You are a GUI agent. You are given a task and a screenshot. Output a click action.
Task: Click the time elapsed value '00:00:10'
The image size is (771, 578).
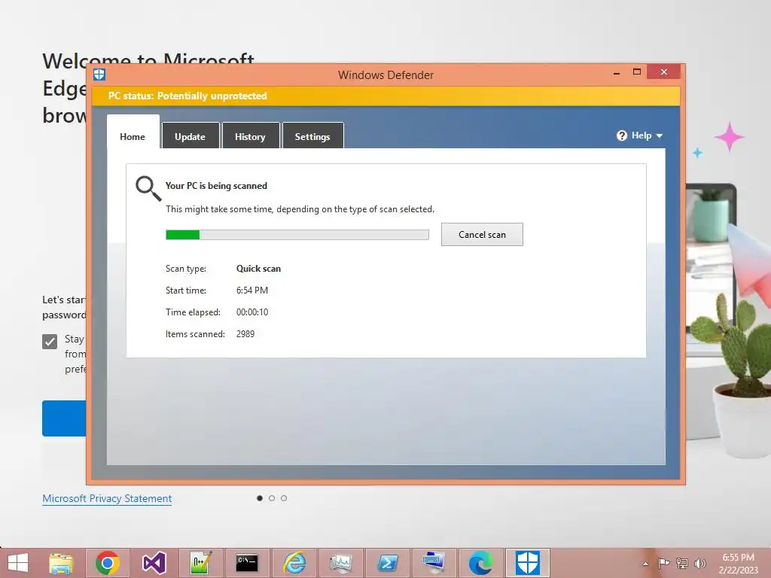[251, 312]
